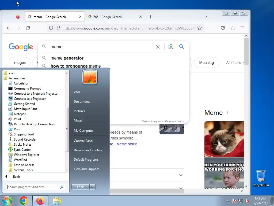274x206 pixels.
Task: Go Back to the main Start menu
Action: [16, 177]
